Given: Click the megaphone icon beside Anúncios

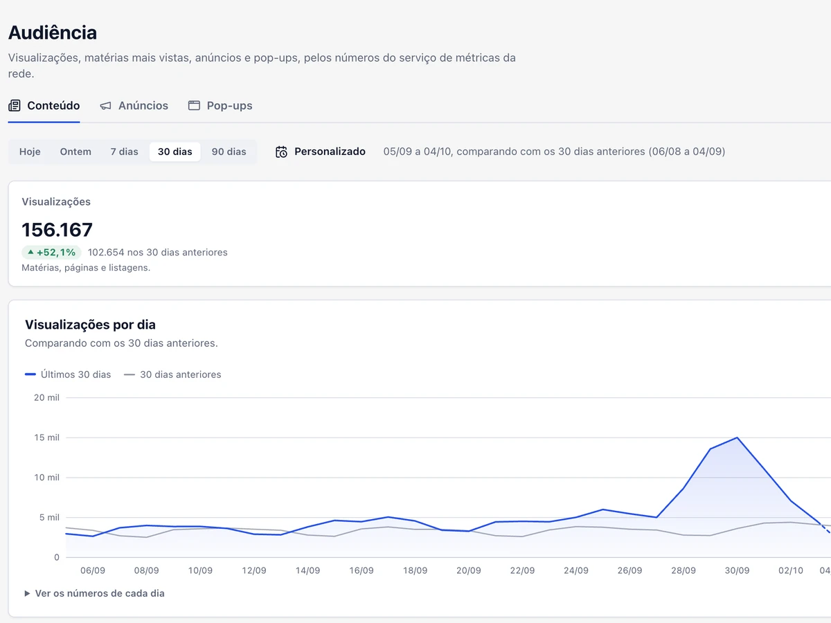Looking at the screenshot, I should click(x=106, y=106).
